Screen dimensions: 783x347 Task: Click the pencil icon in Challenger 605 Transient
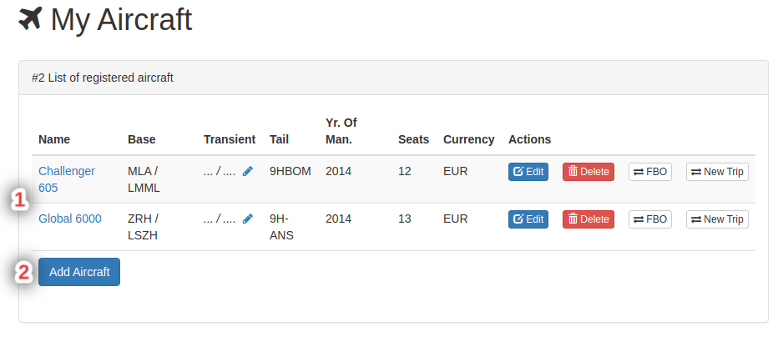[247, 171]
